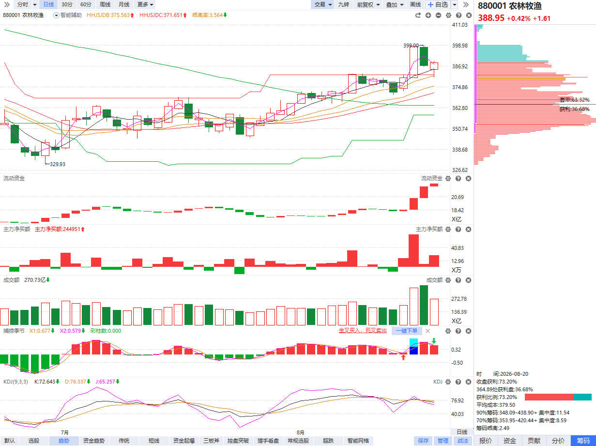Expand the 更多 period dropdown
This screenshot has height=446, width=596.
tap(145, 4)
